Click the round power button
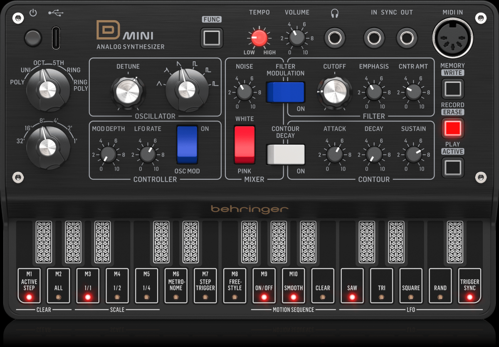499x347 pixels. [33, 38]
